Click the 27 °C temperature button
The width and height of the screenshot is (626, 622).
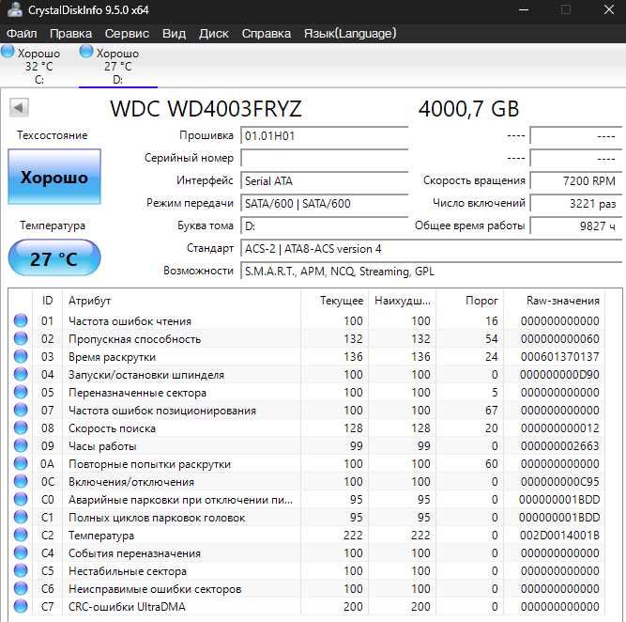pyautogui.click(x=54, y=258)
